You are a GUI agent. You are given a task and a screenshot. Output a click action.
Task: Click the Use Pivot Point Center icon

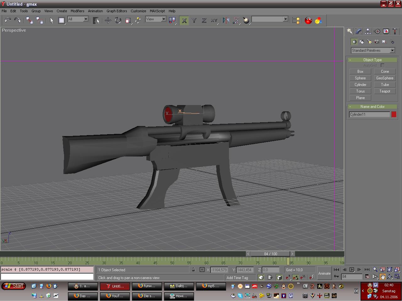(x=172, y=20)
